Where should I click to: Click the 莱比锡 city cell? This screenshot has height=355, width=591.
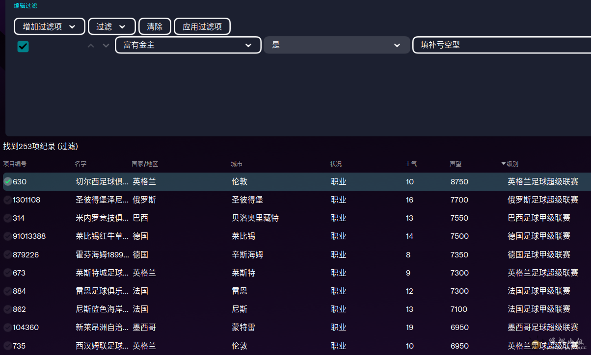tap(243, 236)
